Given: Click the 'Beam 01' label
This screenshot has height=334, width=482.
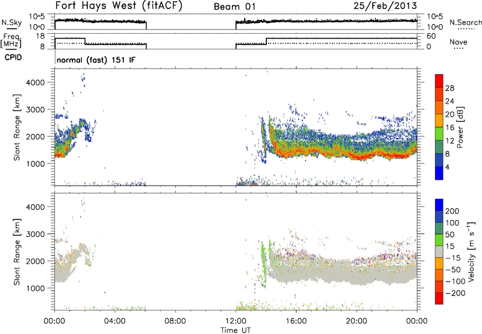Looking at the screenshot, I should (x=234, y=7).
